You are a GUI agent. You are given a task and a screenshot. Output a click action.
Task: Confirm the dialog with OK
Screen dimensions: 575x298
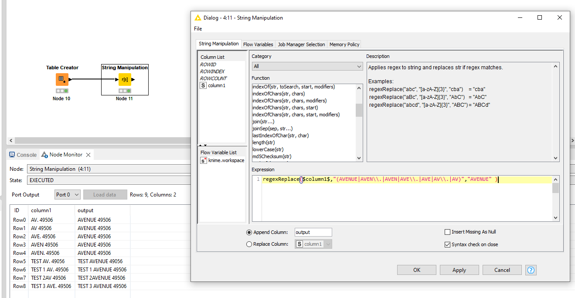[x=417, y=270]
